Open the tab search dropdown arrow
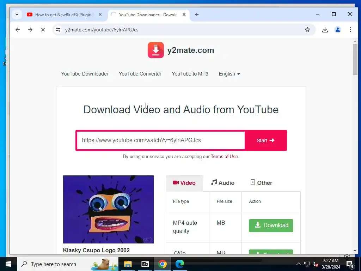This screenshot has width=361, height=271. click(17, 14)
